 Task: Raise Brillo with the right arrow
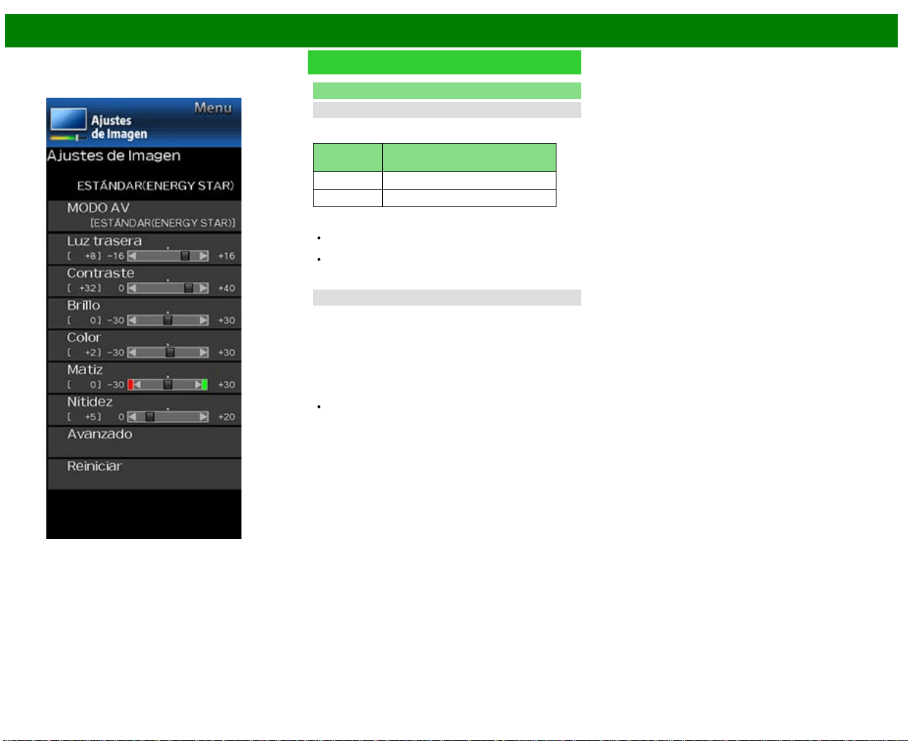203,320
